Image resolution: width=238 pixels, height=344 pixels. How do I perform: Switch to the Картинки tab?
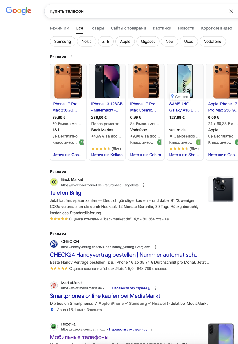tap(162, 28)
